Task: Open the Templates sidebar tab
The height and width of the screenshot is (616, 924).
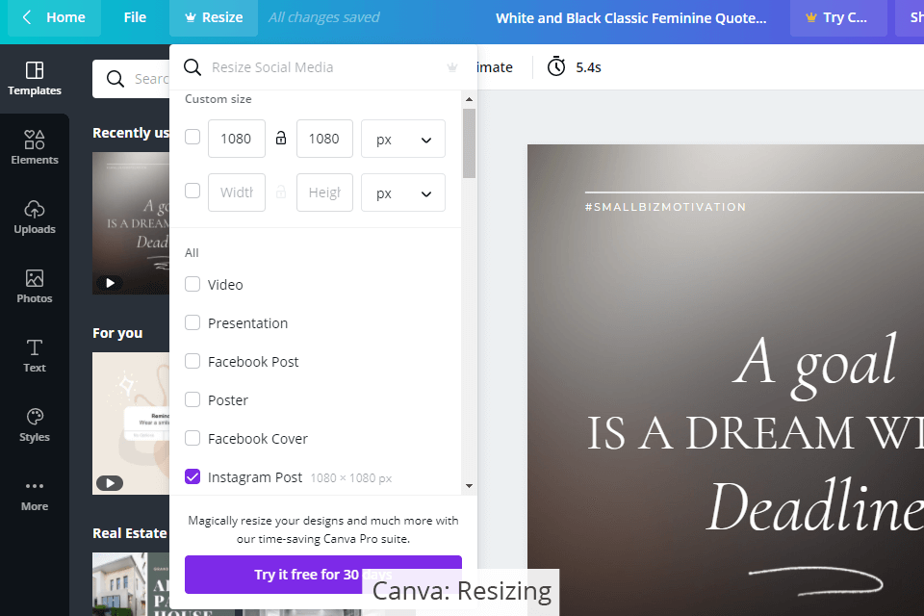Action: pos(35,78)
